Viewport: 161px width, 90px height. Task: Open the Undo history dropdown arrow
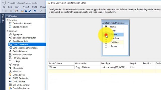click(38, 11)
